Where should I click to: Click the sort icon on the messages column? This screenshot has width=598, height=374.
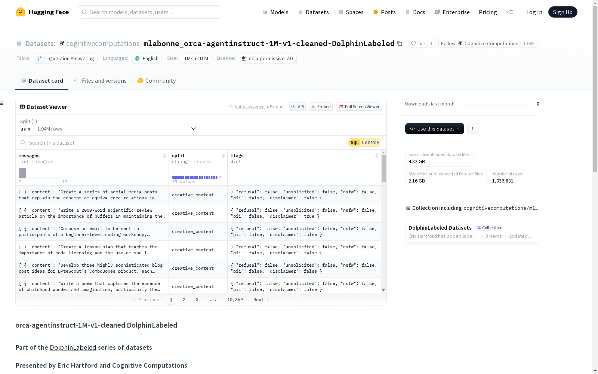pos(164,156)
